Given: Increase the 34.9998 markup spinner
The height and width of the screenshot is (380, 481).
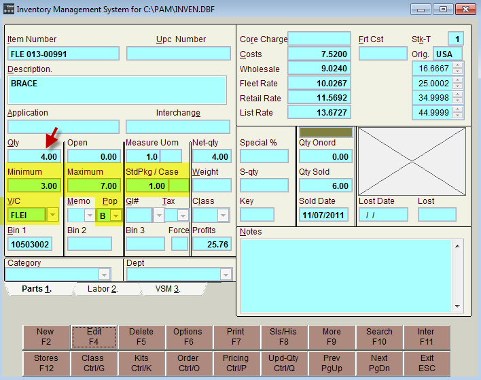Looking at the screenshot, I should (457, 94).
